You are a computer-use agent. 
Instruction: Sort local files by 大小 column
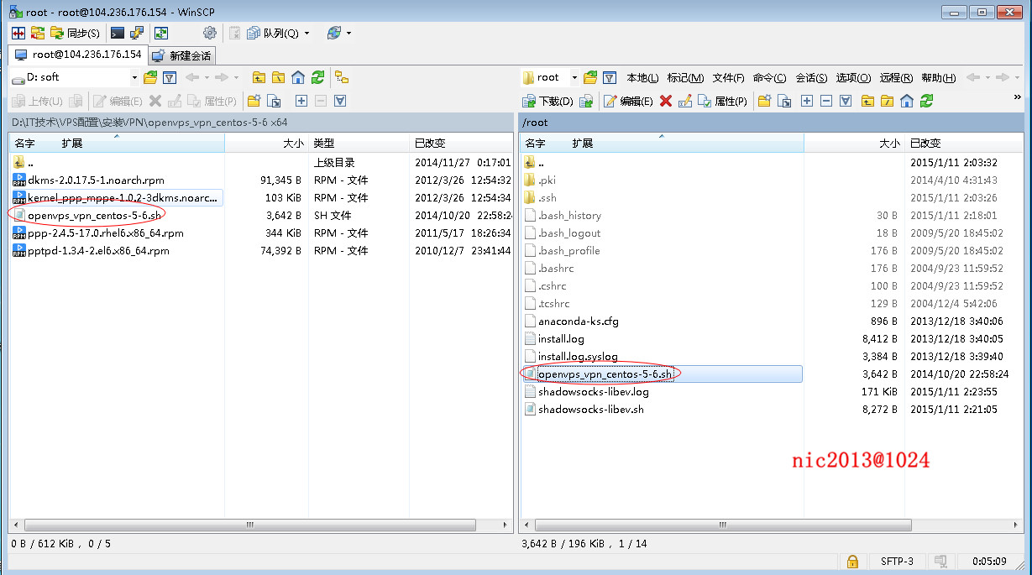(x=266, y=143)
